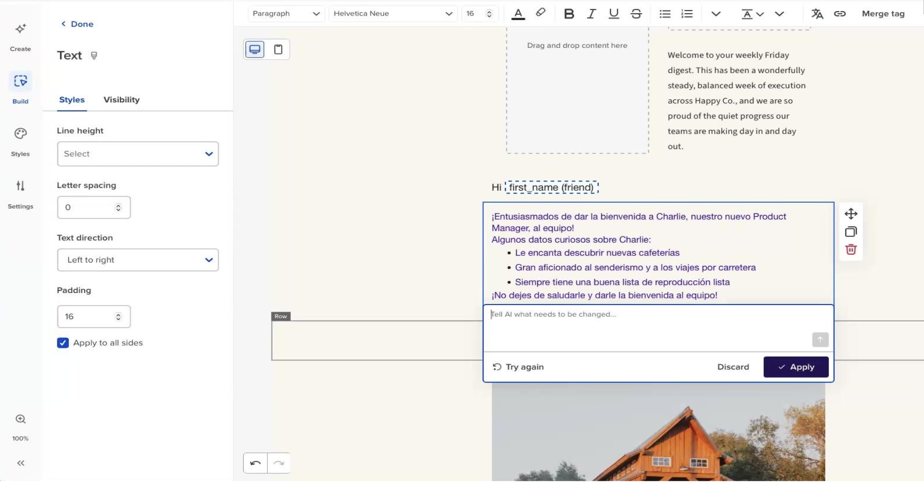Click the highlight marker icon
Image resolution: width=924 pixels, height=482 pixels.
[x=541, y=13]
